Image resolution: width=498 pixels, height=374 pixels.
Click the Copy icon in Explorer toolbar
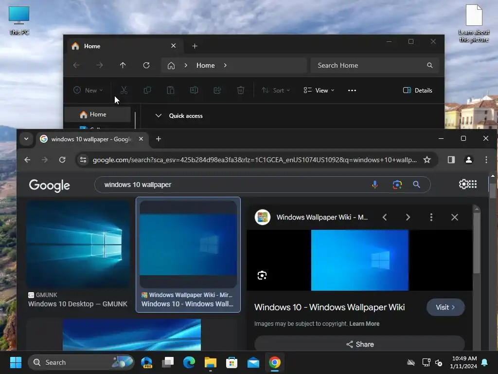click(x=147, y=90)
